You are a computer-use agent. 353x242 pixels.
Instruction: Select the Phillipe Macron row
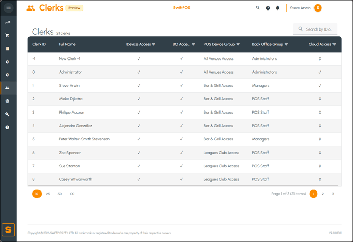tap(184, 113)
